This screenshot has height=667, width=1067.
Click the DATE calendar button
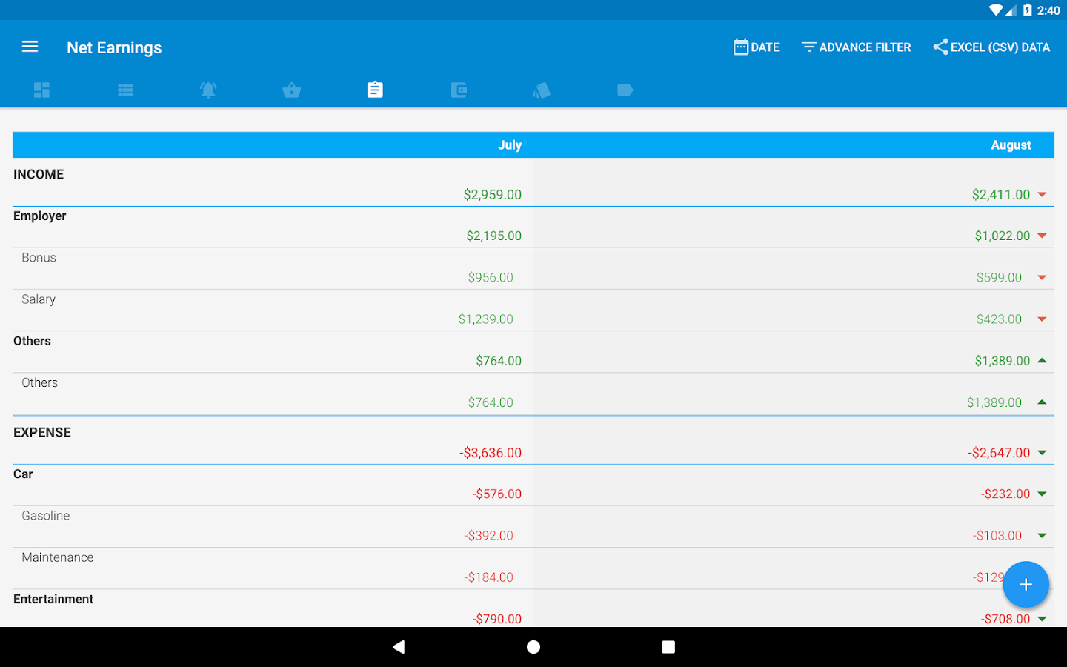coord(757,47)
